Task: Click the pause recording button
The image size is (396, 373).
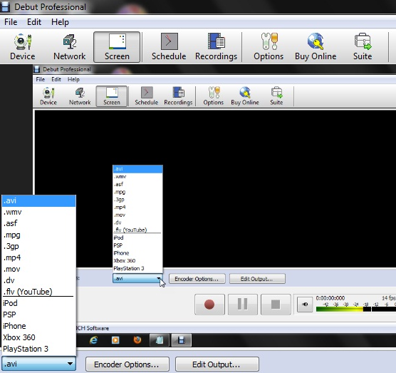Action: [x=243, y=305]
